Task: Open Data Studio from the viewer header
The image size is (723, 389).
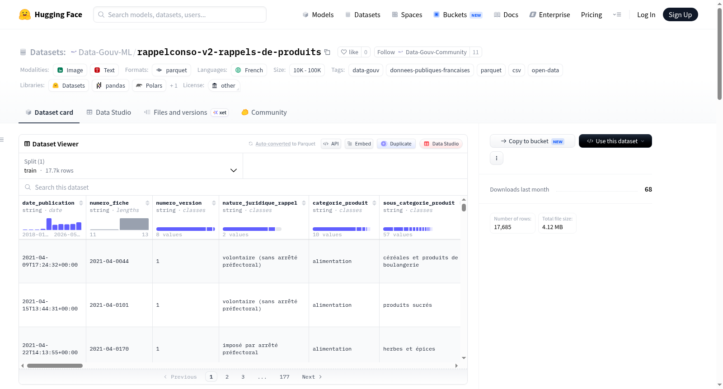Action: click(x=441, y=144)
